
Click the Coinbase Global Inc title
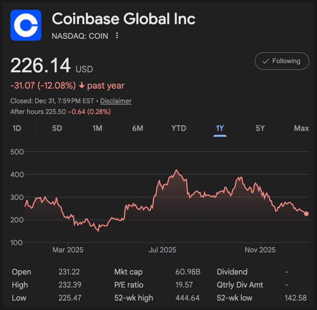(x=124, y=19)
